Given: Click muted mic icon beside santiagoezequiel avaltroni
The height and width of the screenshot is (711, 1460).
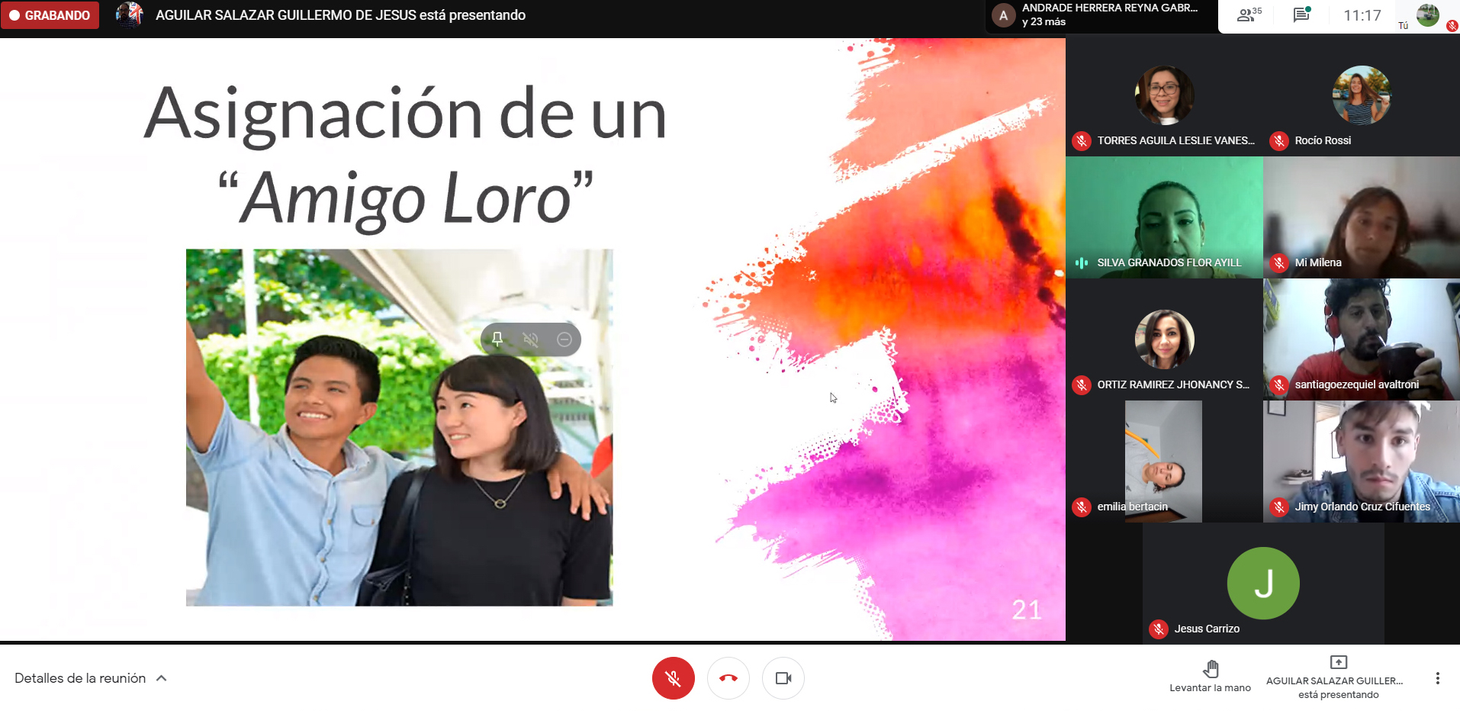Looking at the screenshot, I should pos(1279,384).
